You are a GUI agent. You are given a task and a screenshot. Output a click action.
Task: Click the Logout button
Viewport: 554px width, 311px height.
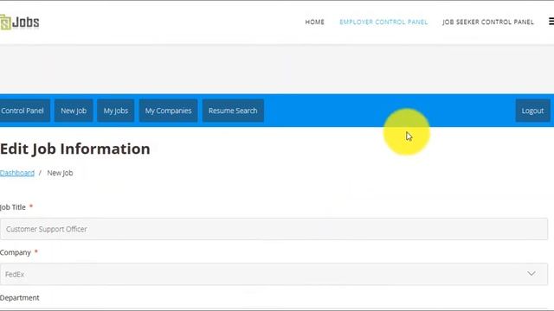click(x=532, y=111)
